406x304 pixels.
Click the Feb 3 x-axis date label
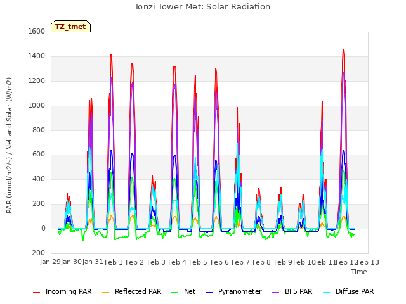pos(156,262)
